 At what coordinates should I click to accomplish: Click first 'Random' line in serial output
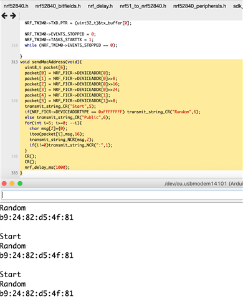pyautogui.click(x=13, y=208)
